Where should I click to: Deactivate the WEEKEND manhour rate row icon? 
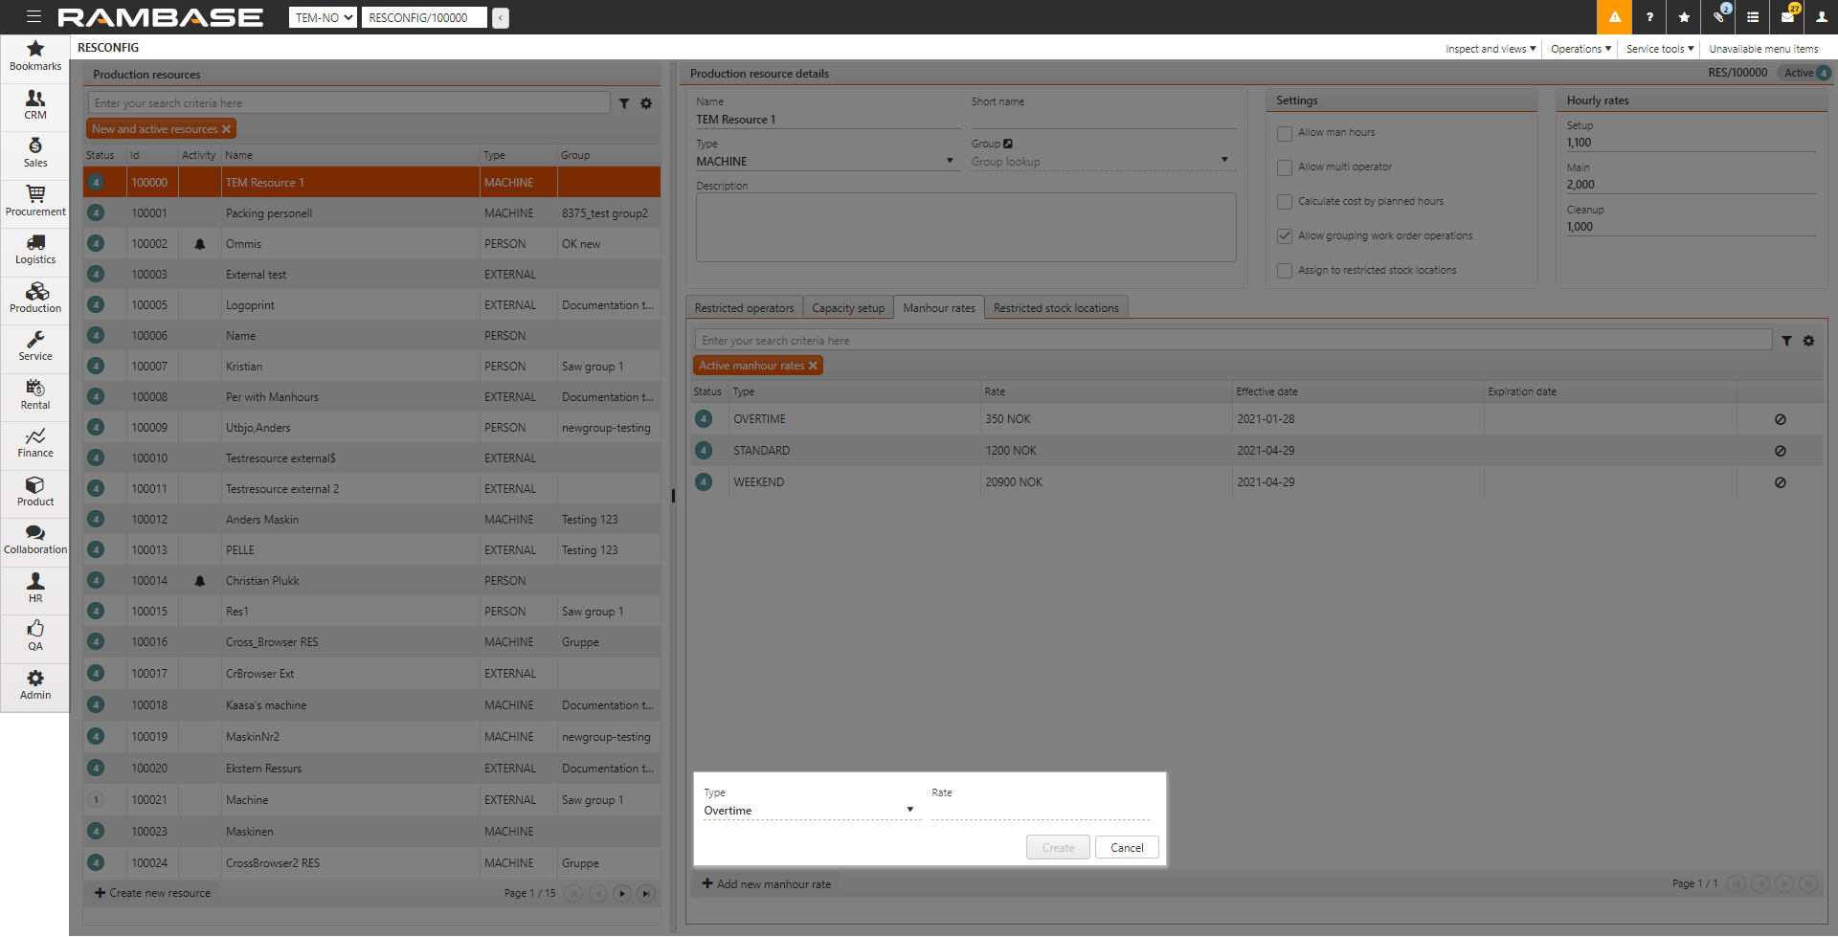(1780, 482)
